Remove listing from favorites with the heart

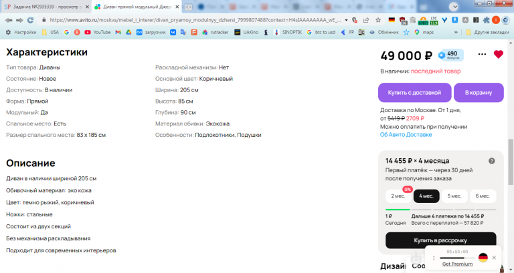coord(498,54)
